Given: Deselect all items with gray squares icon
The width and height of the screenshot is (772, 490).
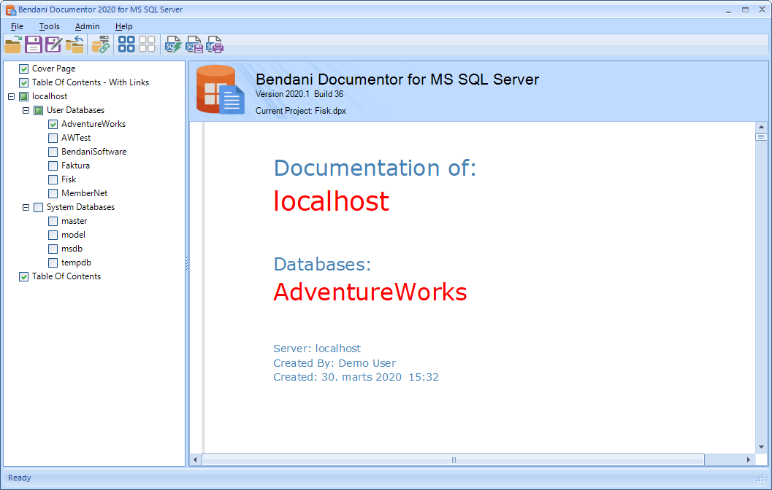Looking at the screenshot, I should pos(147,44).
